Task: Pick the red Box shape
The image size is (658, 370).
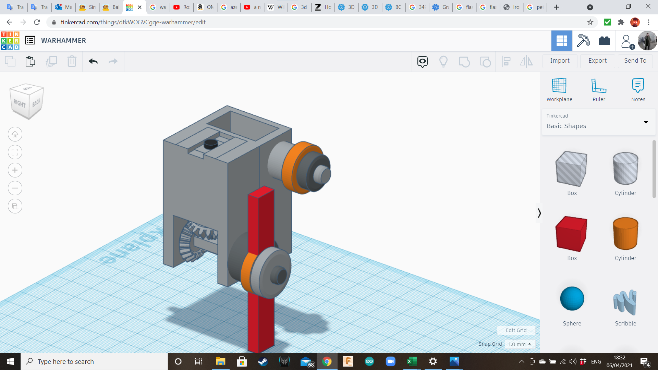Action: point(572,234)
